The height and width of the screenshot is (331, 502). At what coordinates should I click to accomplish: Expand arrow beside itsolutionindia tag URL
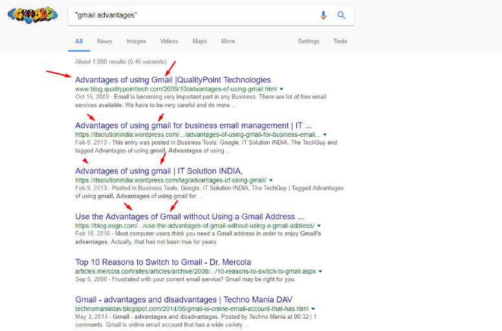pos(271,181)
